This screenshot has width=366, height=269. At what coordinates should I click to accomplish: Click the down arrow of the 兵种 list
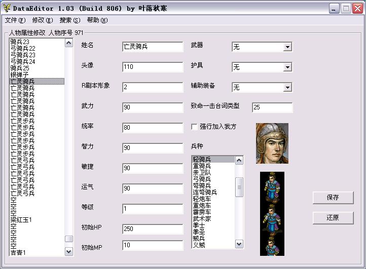tap(239, 244)
